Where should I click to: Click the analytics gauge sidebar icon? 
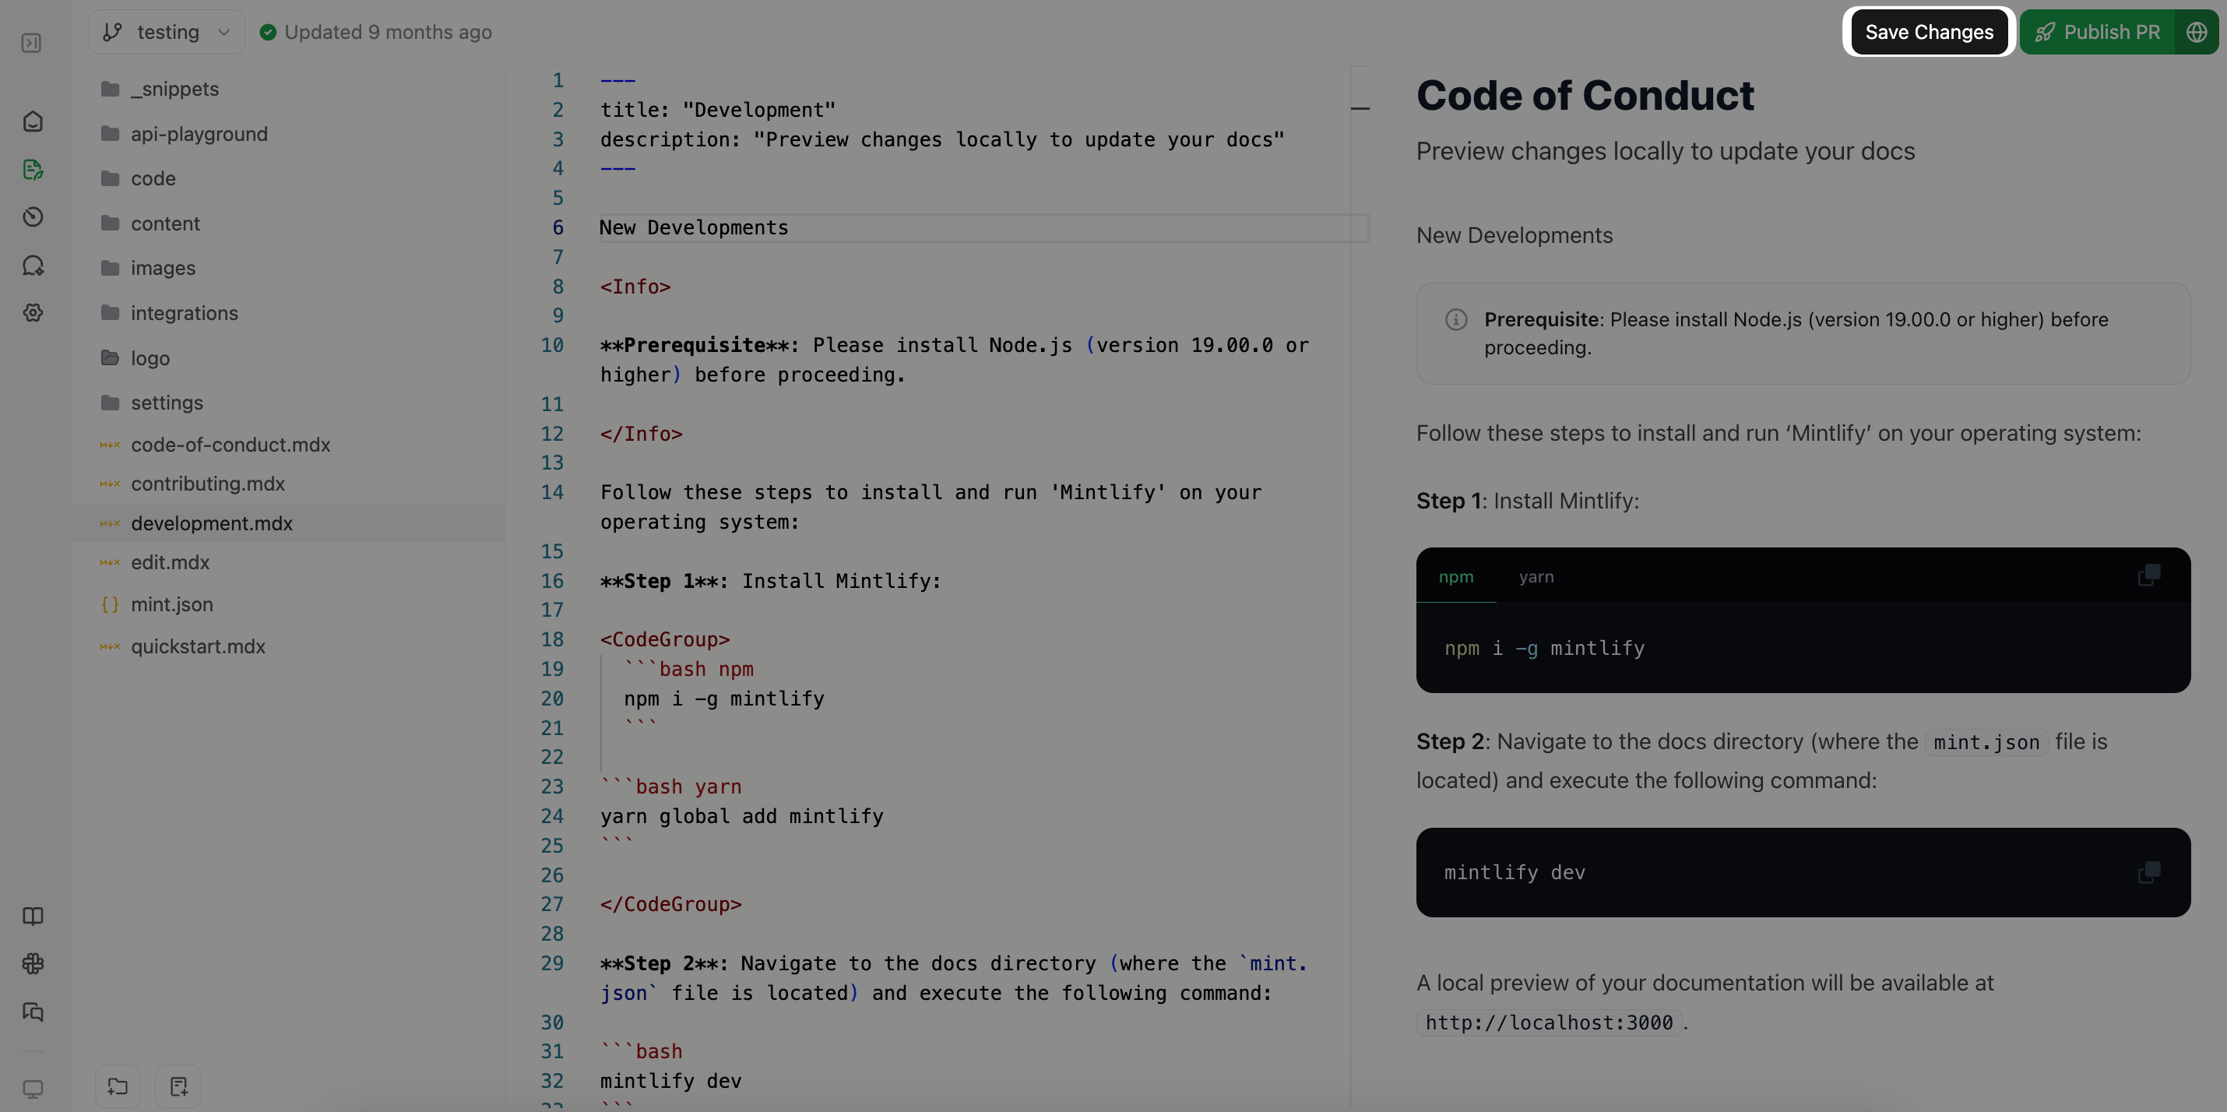[x=33, y=217]
